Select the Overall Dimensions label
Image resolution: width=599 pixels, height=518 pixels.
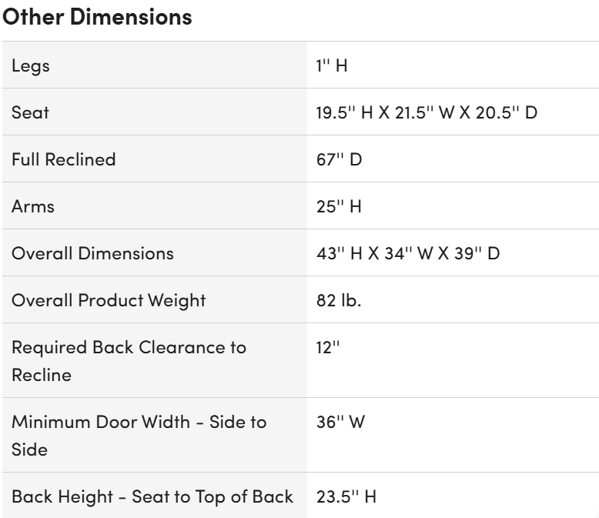point(92,253)
